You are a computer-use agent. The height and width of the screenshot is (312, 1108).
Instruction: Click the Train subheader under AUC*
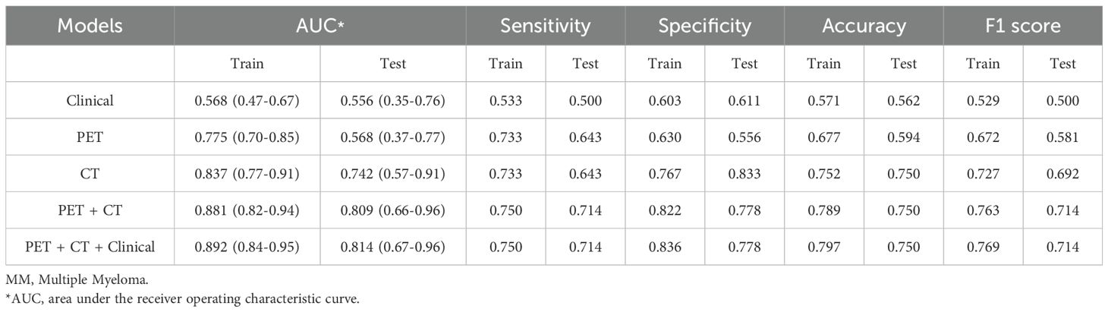247,64
